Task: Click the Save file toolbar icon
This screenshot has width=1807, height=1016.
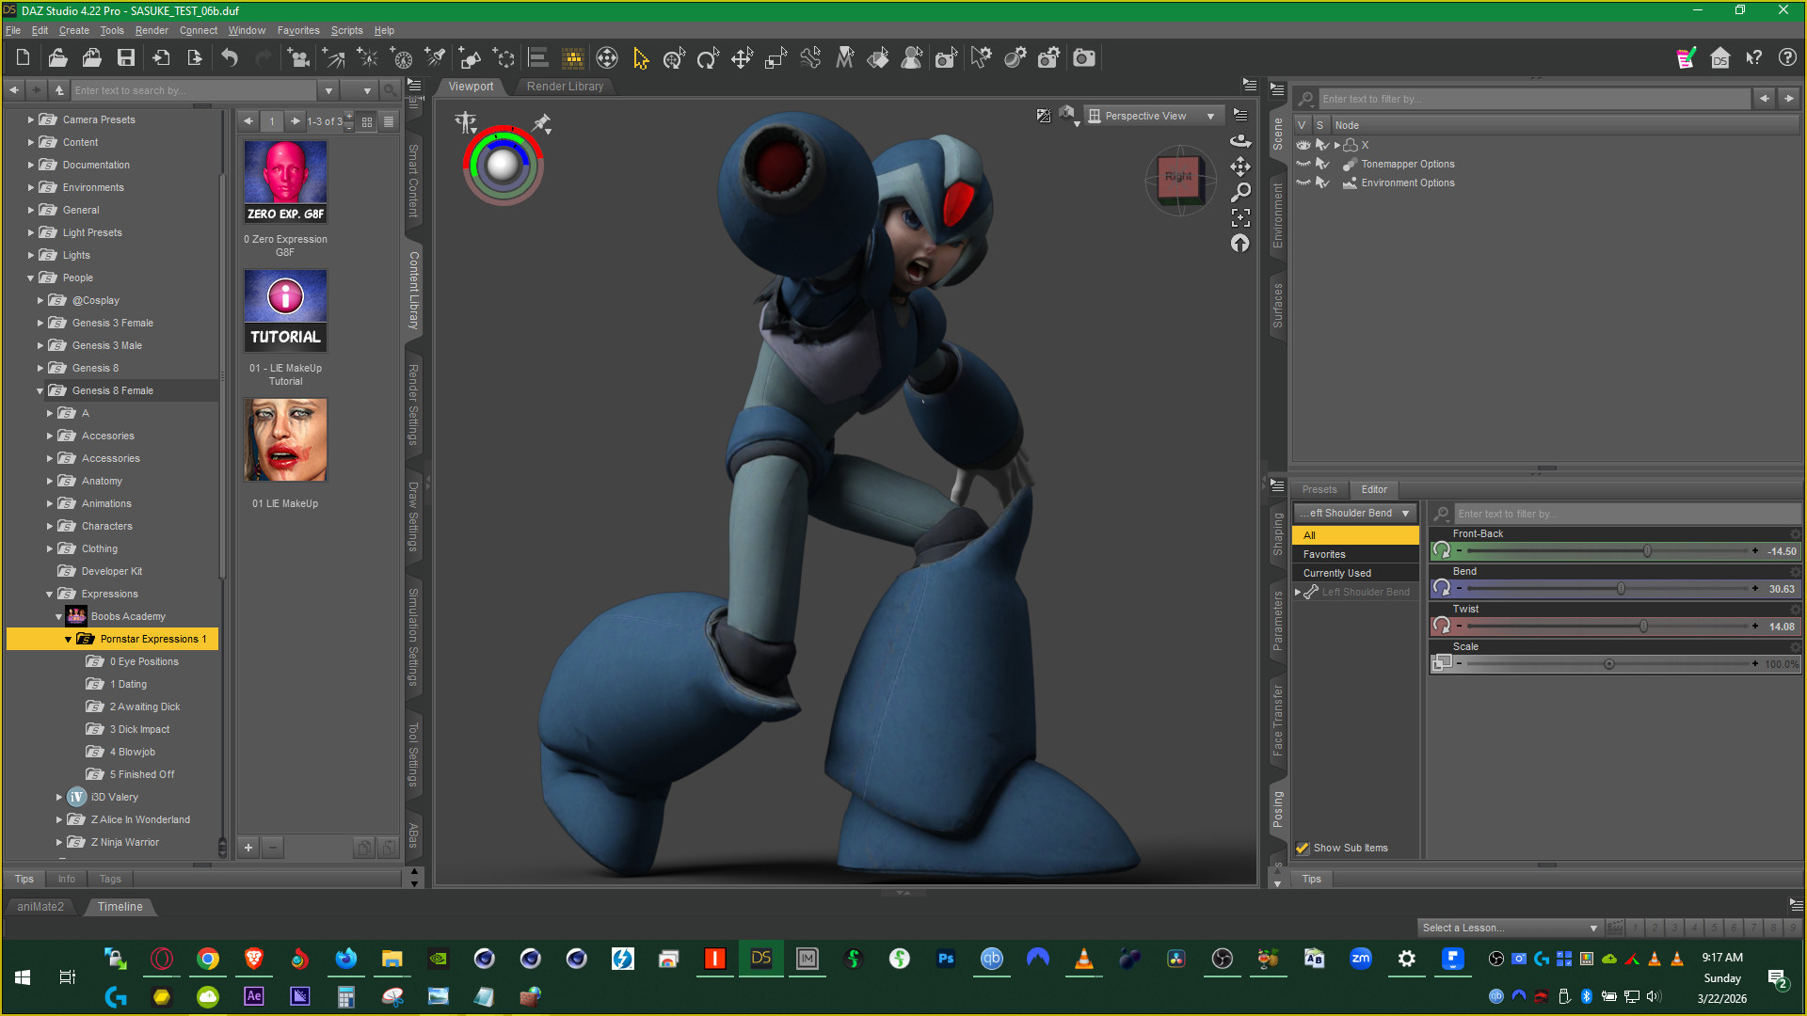Action: (125, 58)
